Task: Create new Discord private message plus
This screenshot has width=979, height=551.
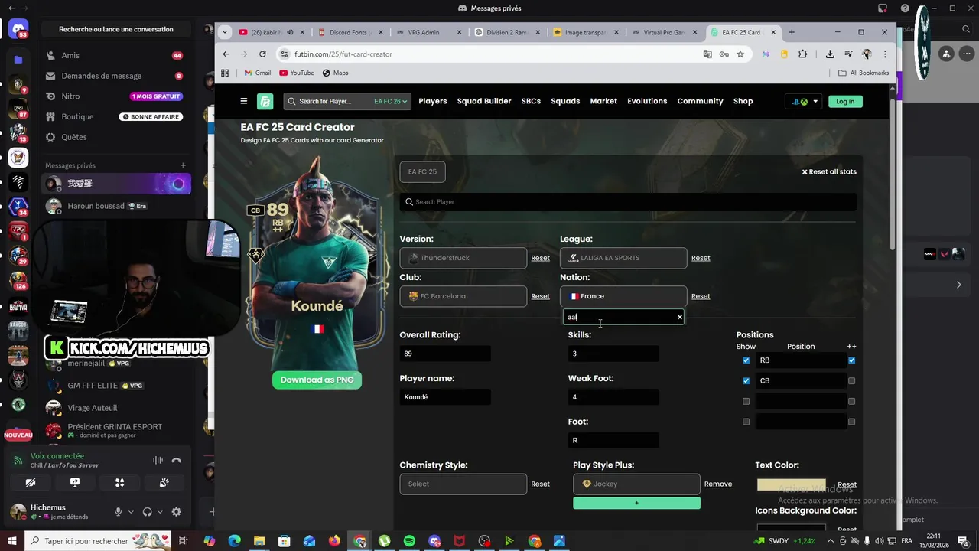Action: [x=183, y=165]
